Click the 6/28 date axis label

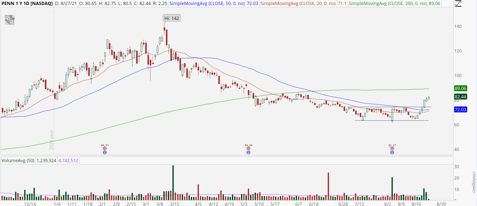(x=343, y=204)
